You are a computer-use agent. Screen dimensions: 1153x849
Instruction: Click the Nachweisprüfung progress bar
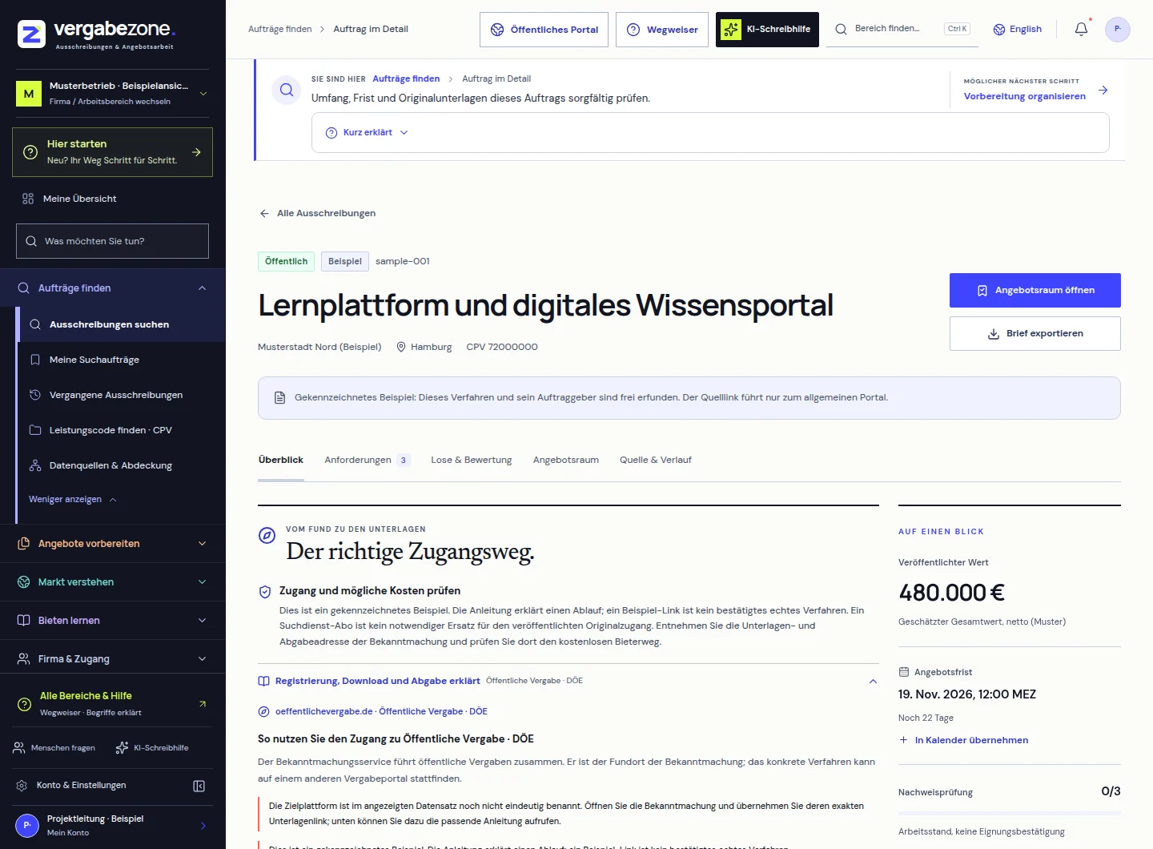[1010, 814]
